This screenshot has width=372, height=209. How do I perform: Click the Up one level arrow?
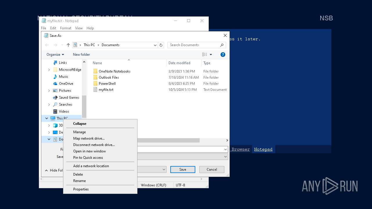[68, 45]
